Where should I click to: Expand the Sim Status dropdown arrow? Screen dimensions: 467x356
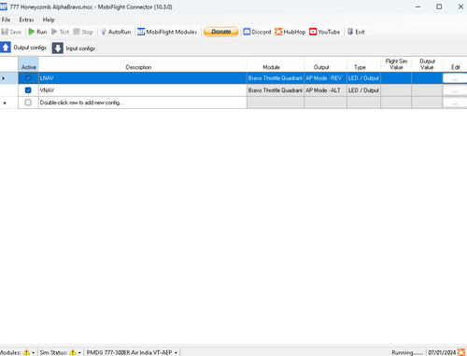(79, 352)
